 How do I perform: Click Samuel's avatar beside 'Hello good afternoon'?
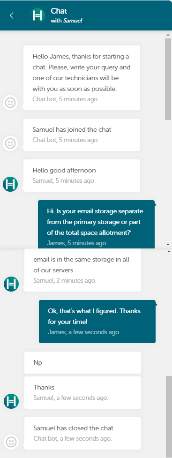(x=10, y=184)
